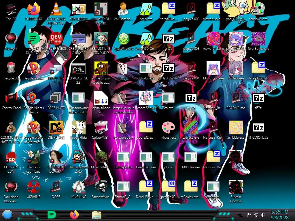
Task: Select the The Legend of Zilda icon
Action: click(x=78, y=162)
